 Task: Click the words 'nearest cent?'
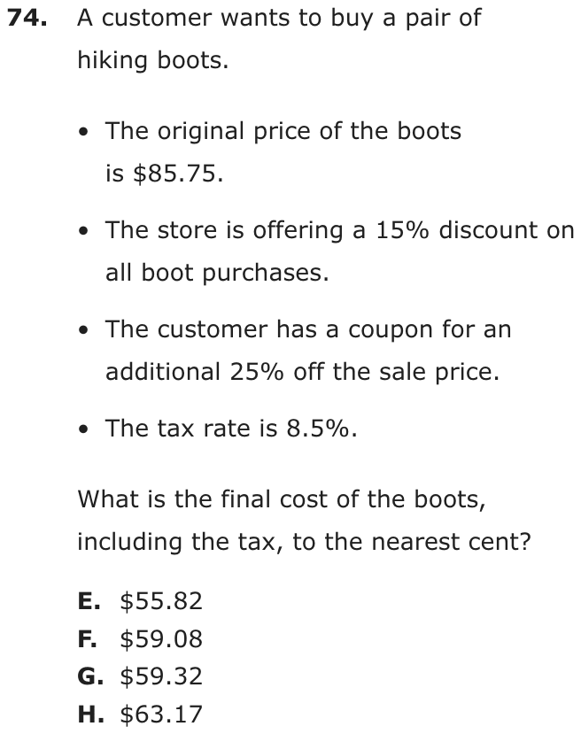(452, 542)
